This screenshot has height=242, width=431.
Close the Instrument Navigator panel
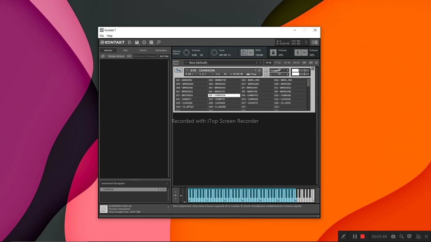click(167, 184)
